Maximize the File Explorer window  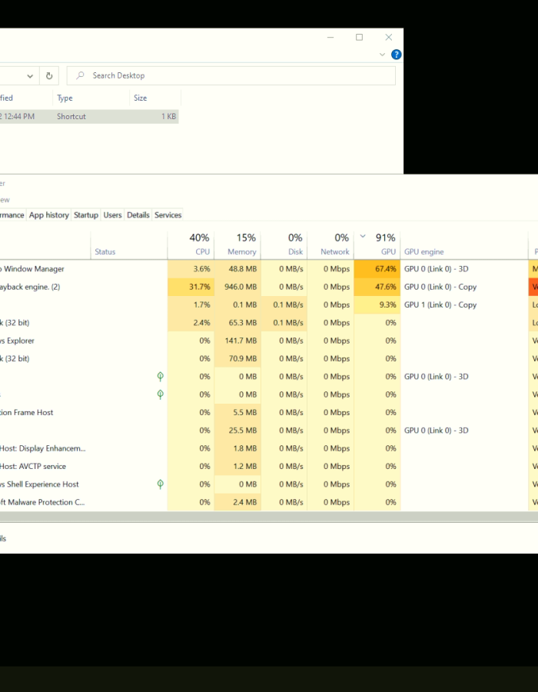(359, 38)
